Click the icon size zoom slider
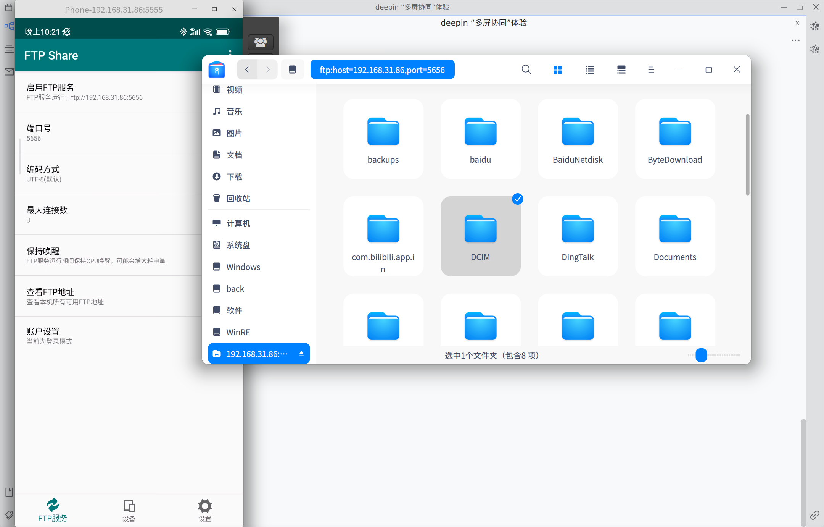 701,355
